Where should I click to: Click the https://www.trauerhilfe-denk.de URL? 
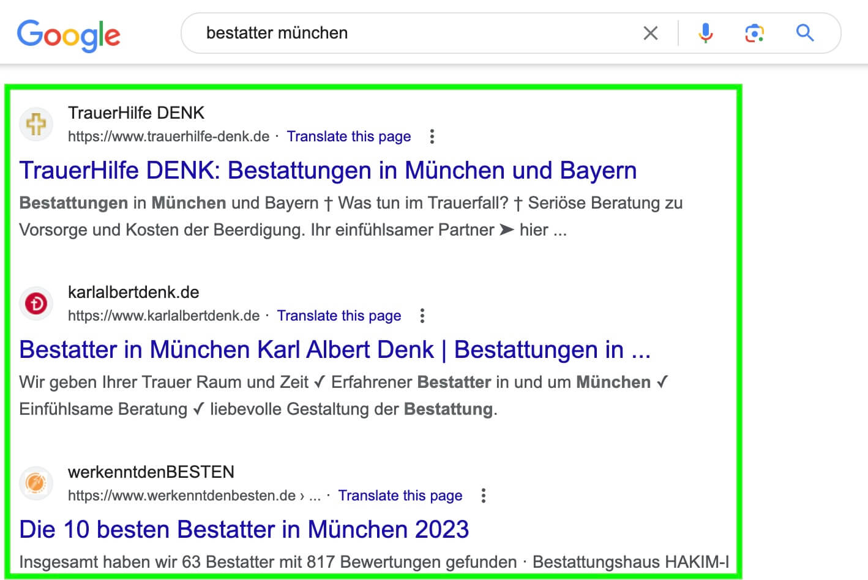click(169, 136)
